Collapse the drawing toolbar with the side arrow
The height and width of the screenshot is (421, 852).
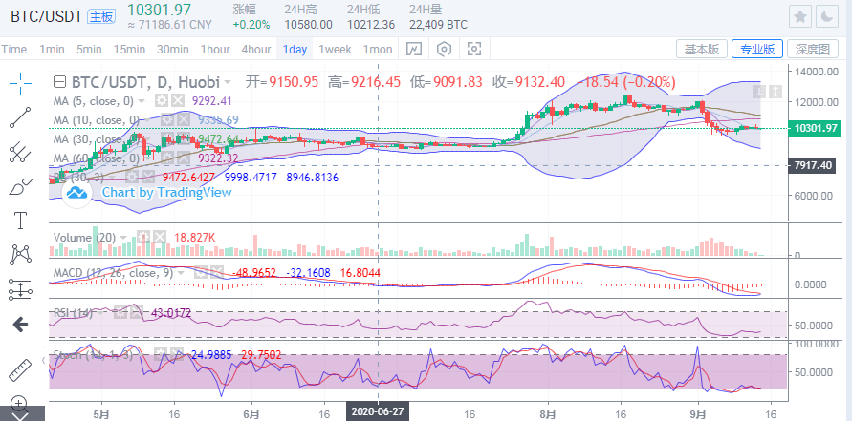(44, 360)
